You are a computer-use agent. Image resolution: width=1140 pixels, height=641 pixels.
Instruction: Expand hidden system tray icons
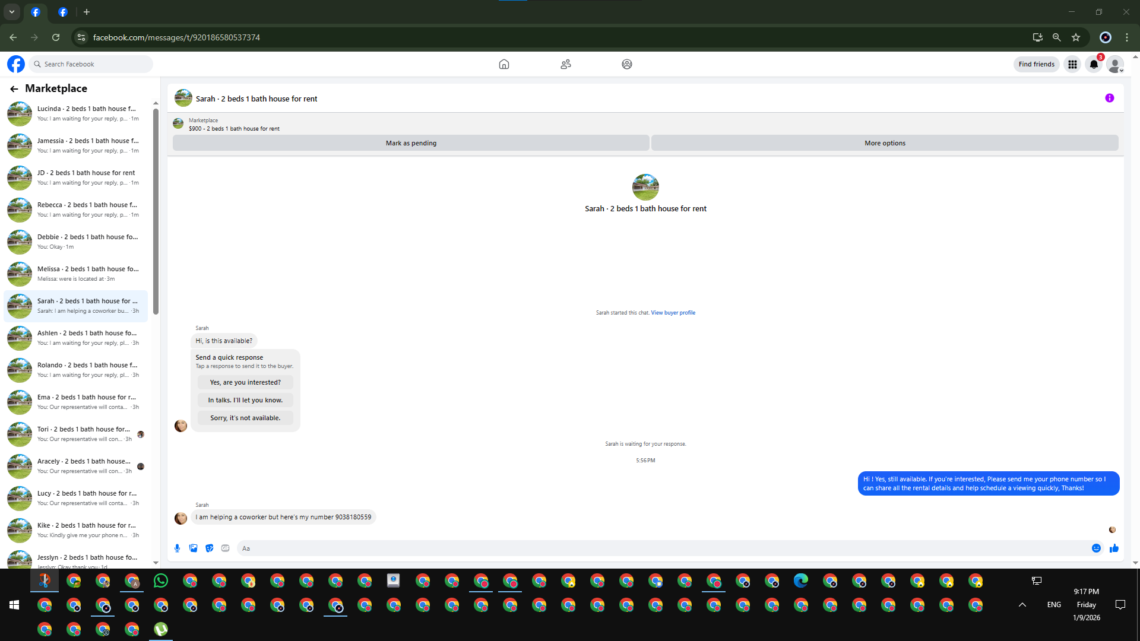pos(1022,605)
